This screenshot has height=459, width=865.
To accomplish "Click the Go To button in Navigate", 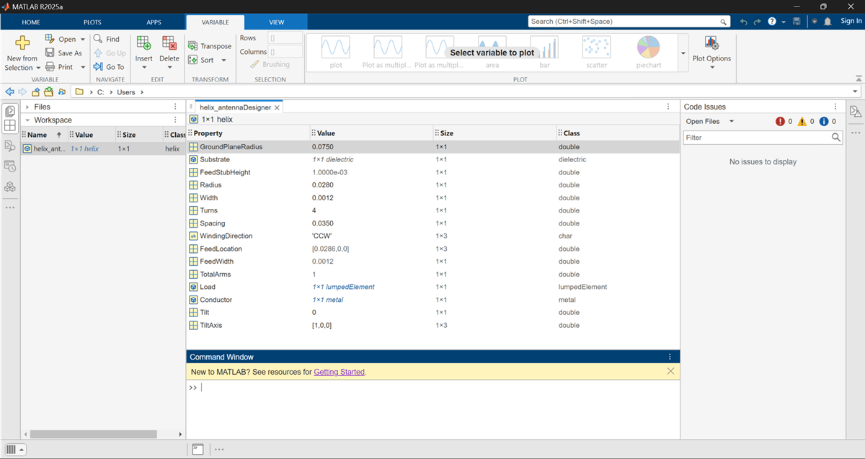I will (x=109, y=67).
